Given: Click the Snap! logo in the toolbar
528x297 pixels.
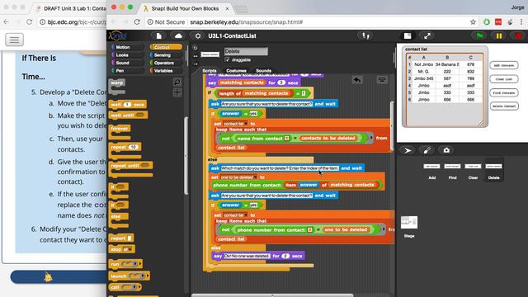Looking at the screenshot, I should [x=118, y=35].
